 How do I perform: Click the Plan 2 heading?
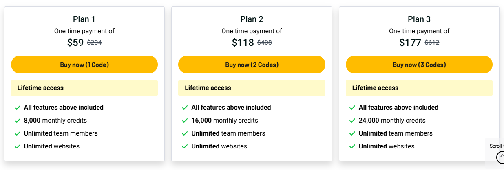click(252, 19)
